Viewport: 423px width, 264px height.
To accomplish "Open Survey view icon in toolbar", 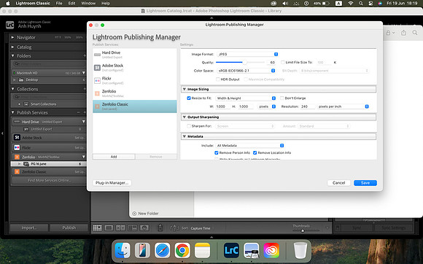I will [133, 228].
